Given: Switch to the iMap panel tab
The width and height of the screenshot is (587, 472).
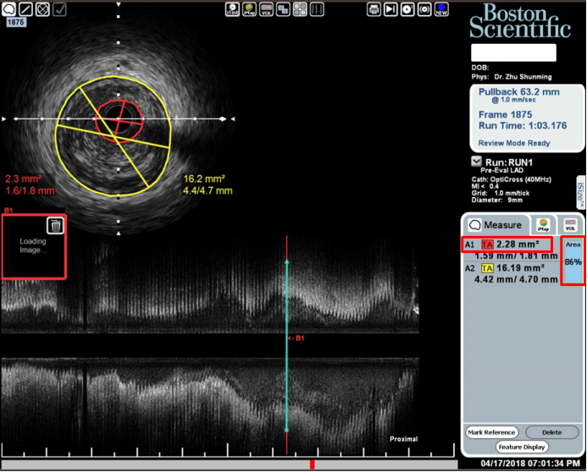Looking at the screenshot, I should click(543, 225).
